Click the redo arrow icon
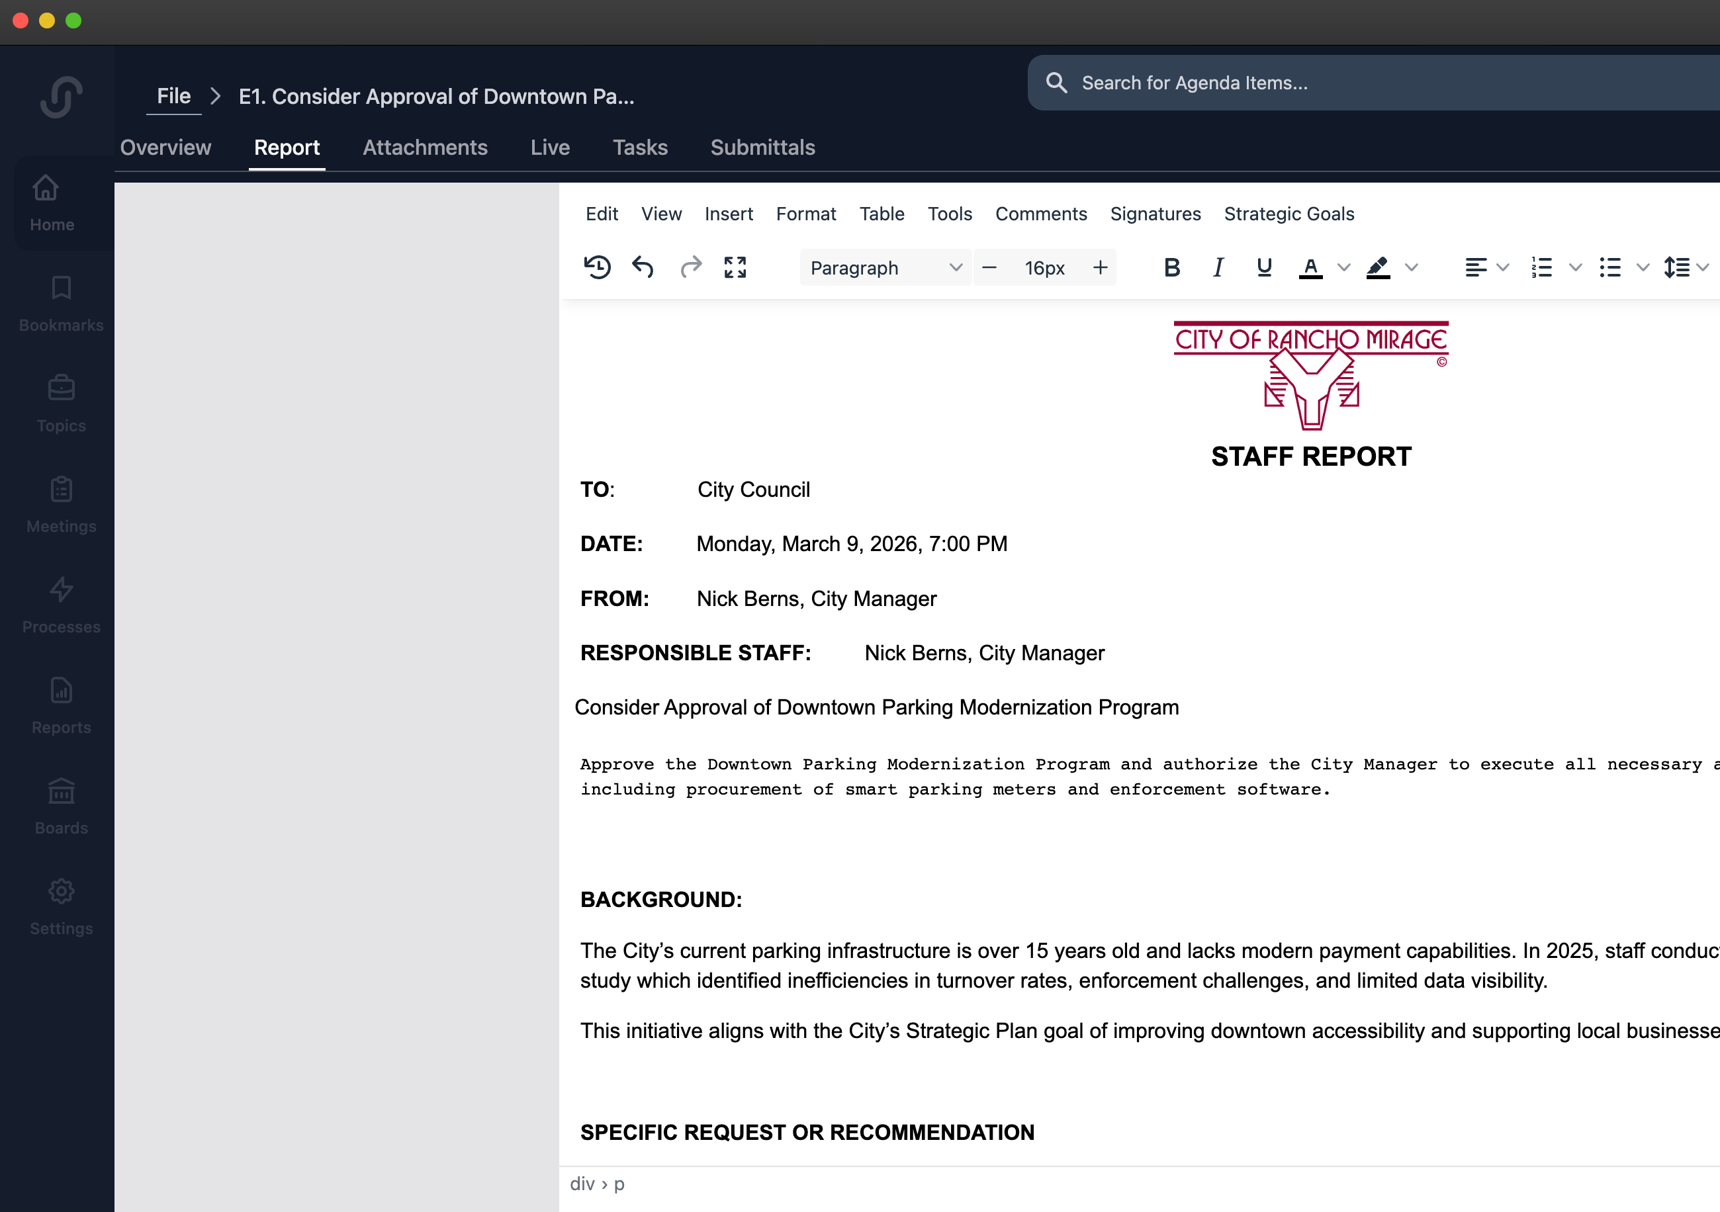The image size is (1720, 1212). click(x=690, y=267)
